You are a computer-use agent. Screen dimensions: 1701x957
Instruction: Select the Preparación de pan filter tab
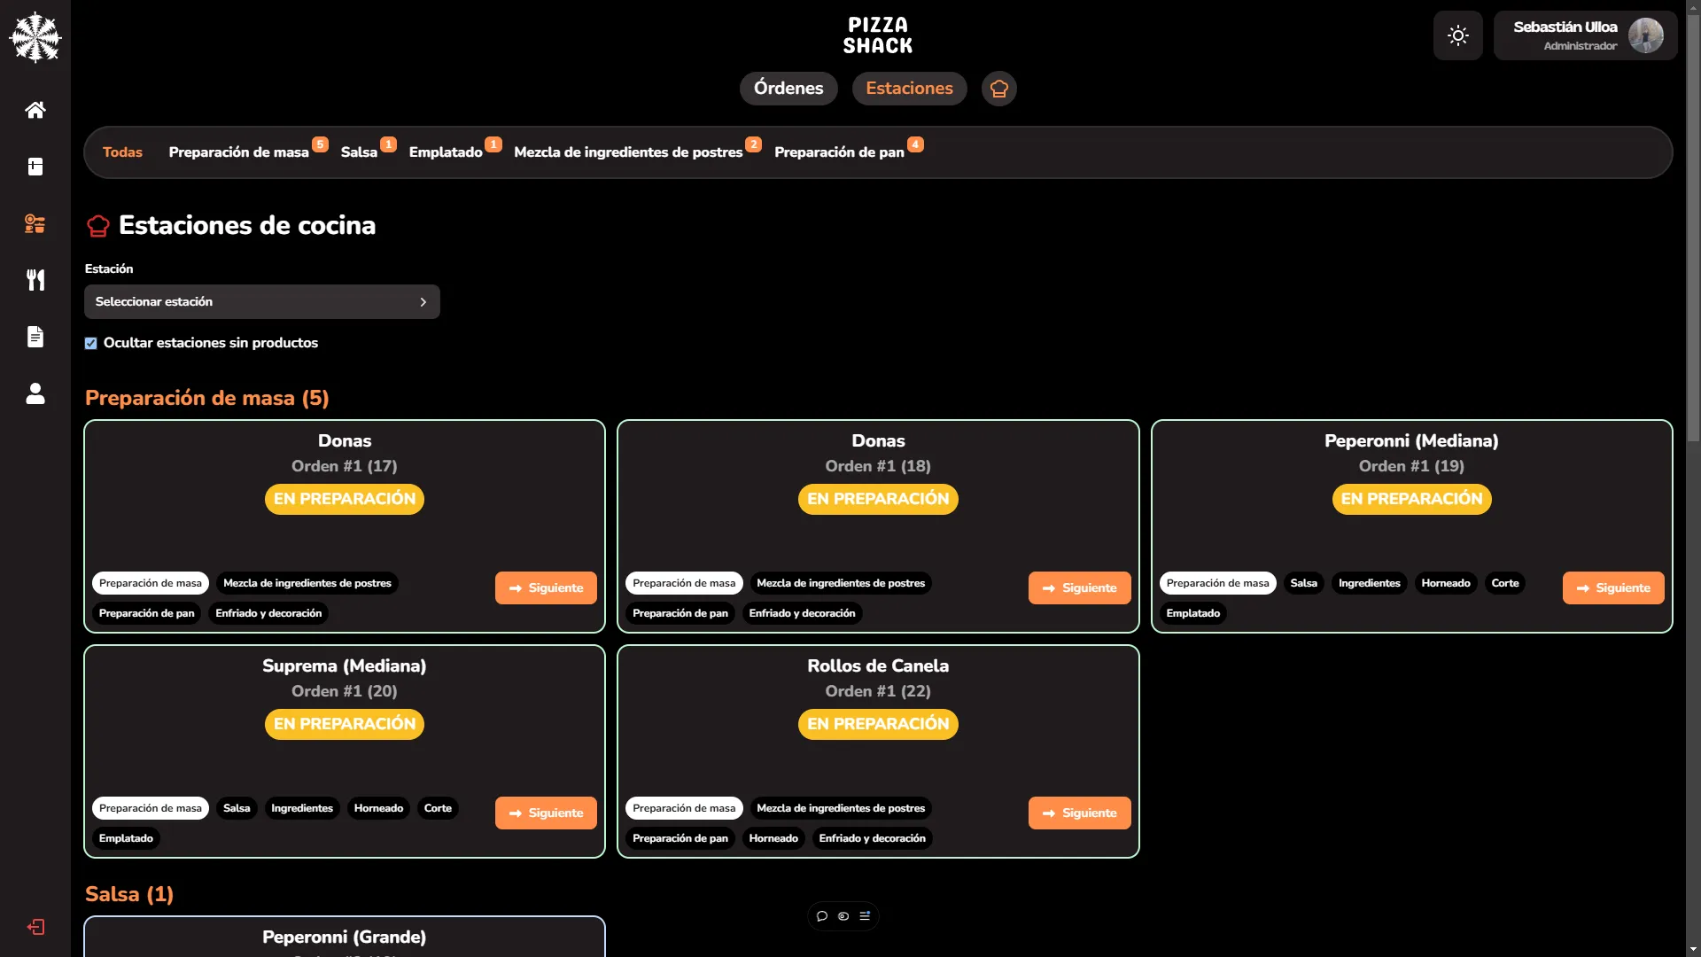tap(839, 152)
